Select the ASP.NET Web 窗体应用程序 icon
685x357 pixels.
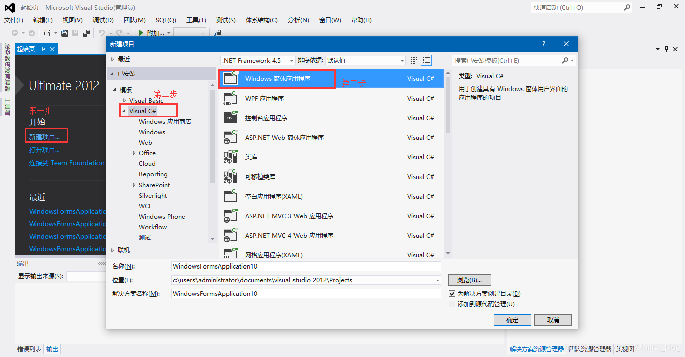click(x=230, y=137)
